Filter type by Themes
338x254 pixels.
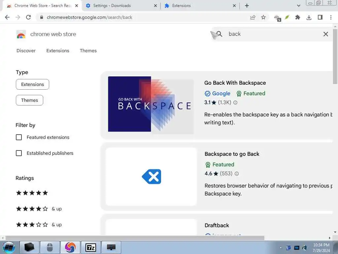point(29,100)
